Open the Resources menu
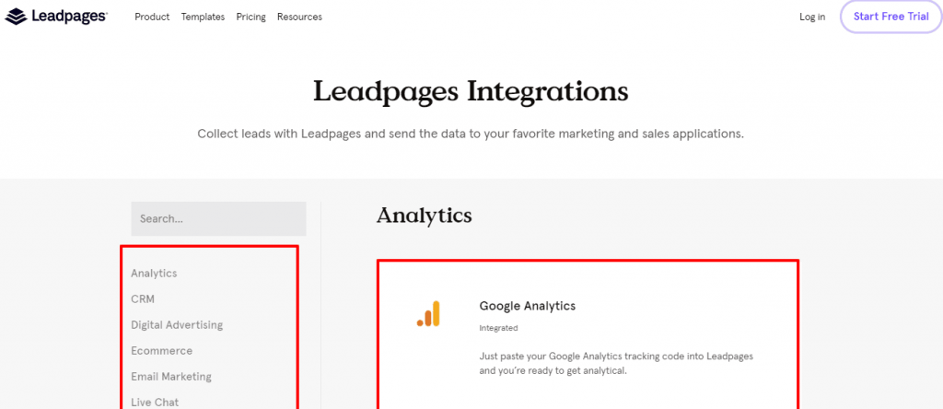943x409 pixels. tap(299, 17)
